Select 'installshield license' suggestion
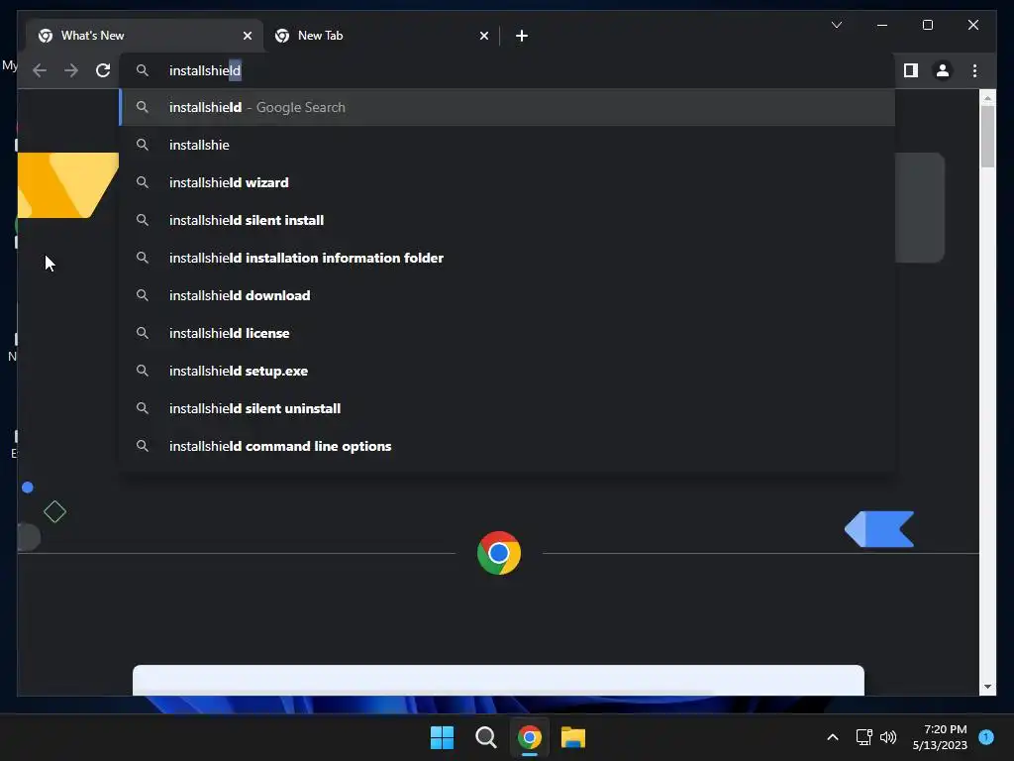Image resolution: width=1014 pixels, height=761 pixels. [x=507, y=333]
